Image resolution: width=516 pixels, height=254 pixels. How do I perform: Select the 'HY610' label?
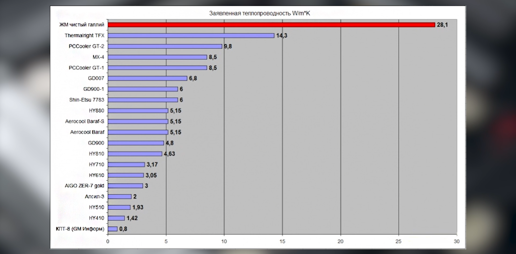pyautogui.click(x=96, y=175)
